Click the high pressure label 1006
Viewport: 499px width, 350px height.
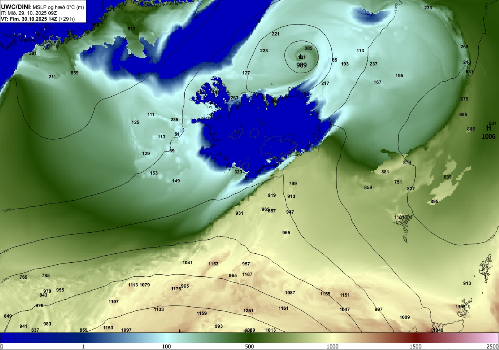coord(488,136)
